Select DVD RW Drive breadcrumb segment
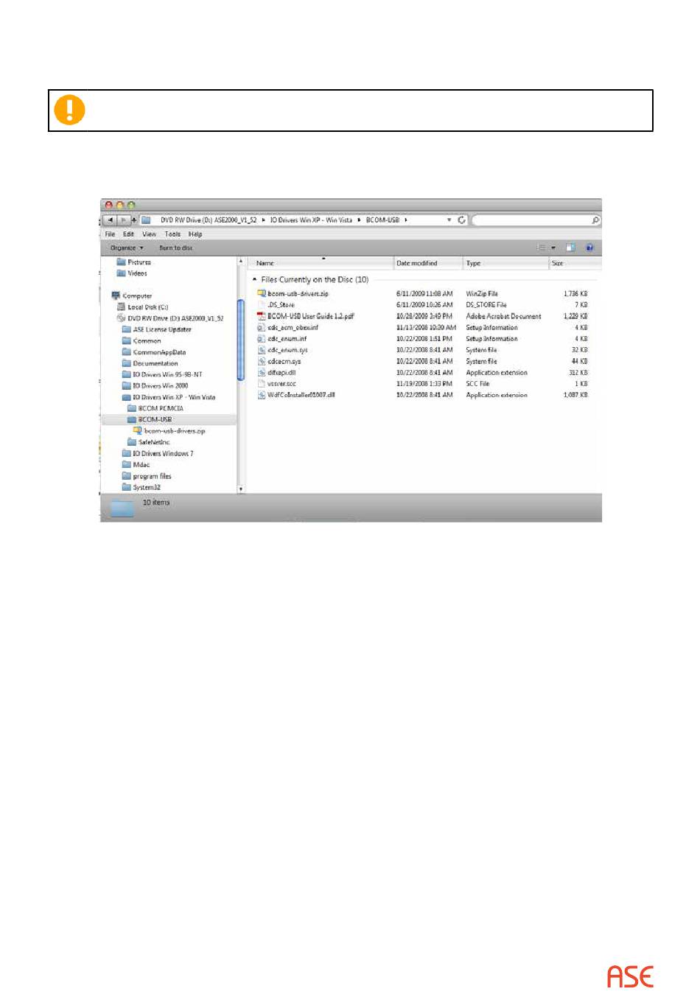 [x=209, y=220]
